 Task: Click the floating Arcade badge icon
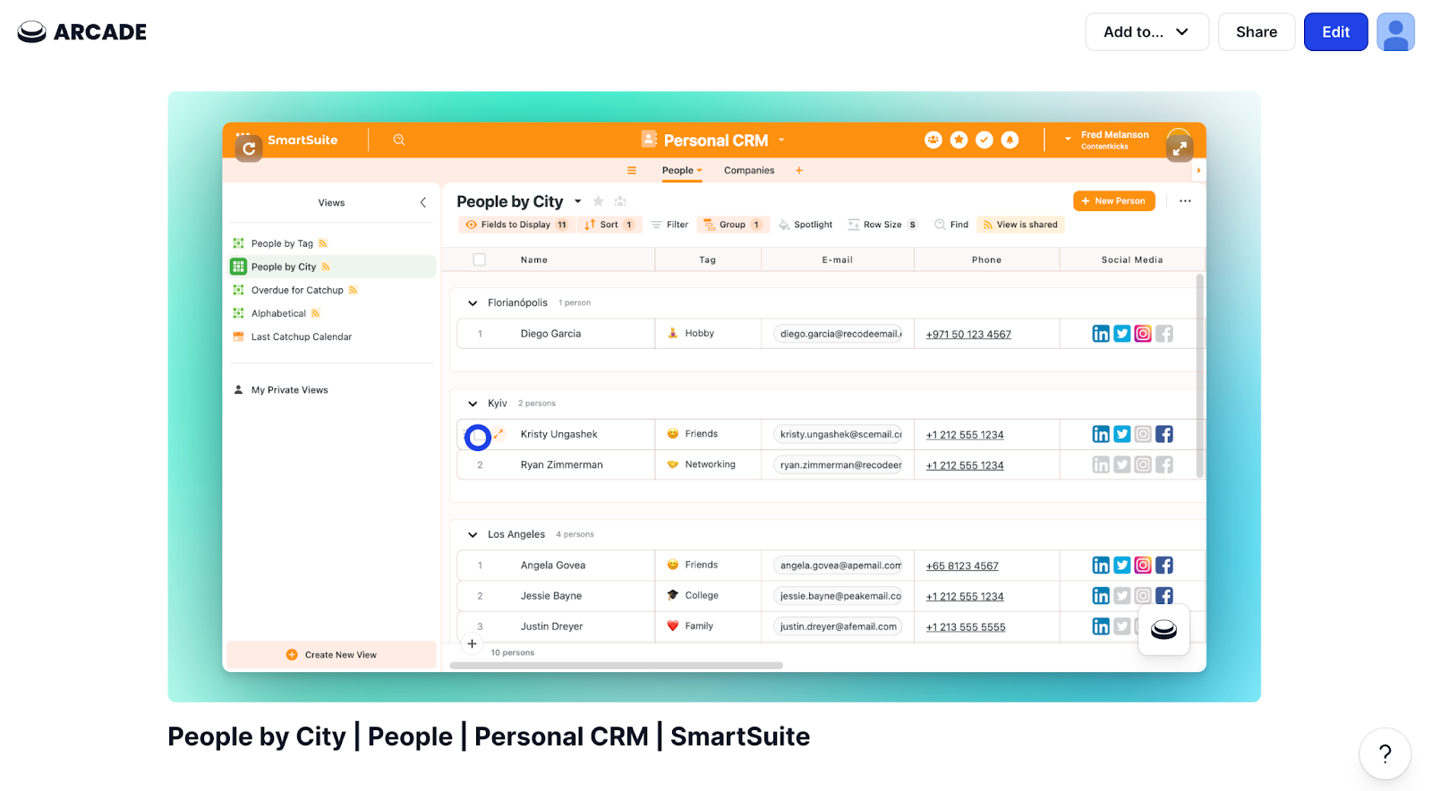pos(1163,630)
